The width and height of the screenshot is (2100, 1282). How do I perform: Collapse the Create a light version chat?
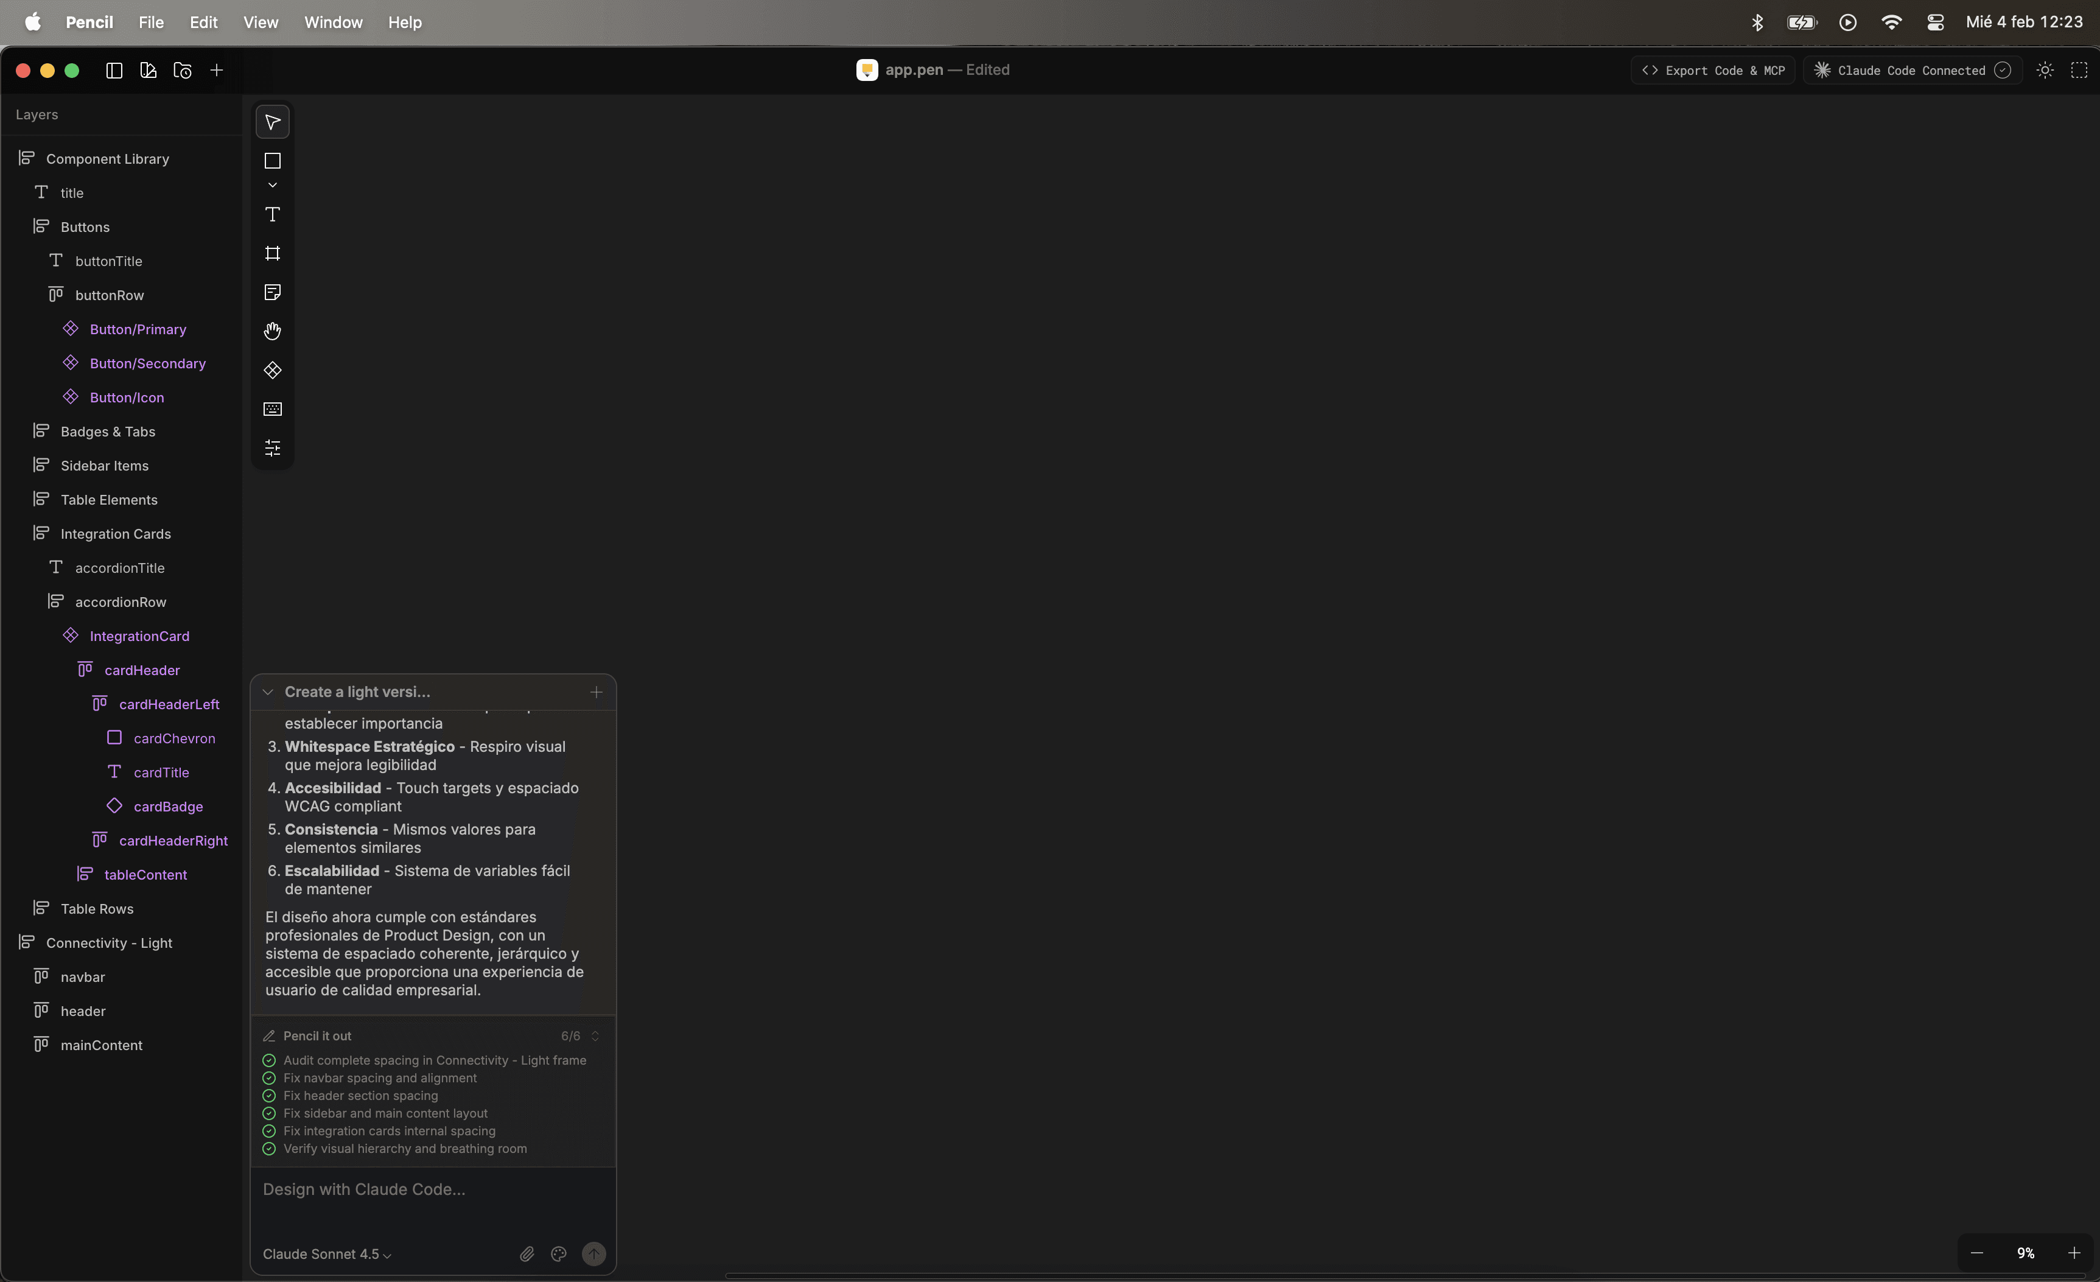pyautogui.click(x=268, y=692)
